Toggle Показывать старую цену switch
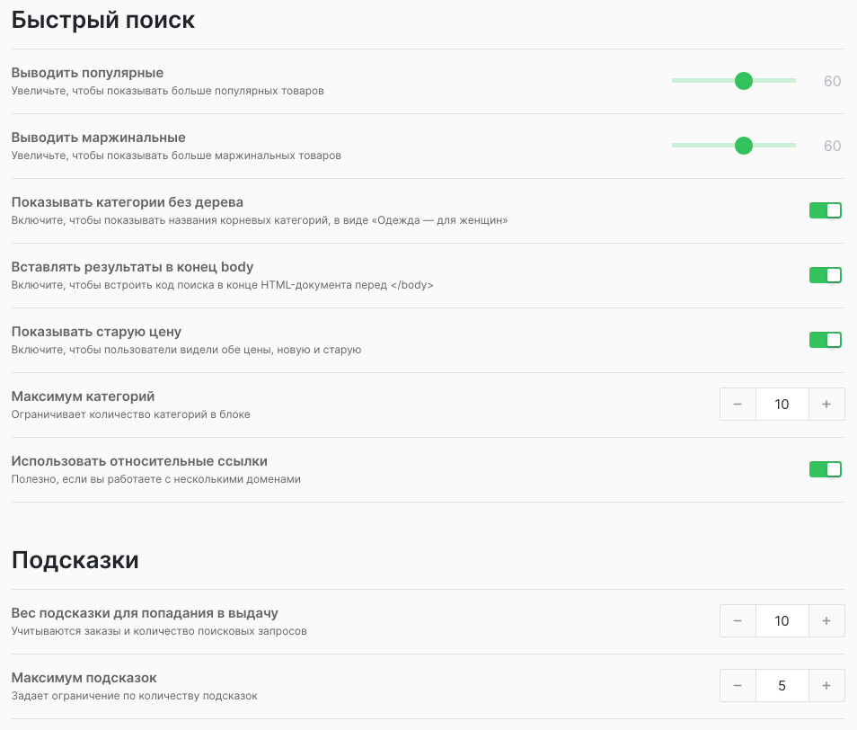Image resolution: width=857 pixels, height=730 pixels. [x=825, y=340]
